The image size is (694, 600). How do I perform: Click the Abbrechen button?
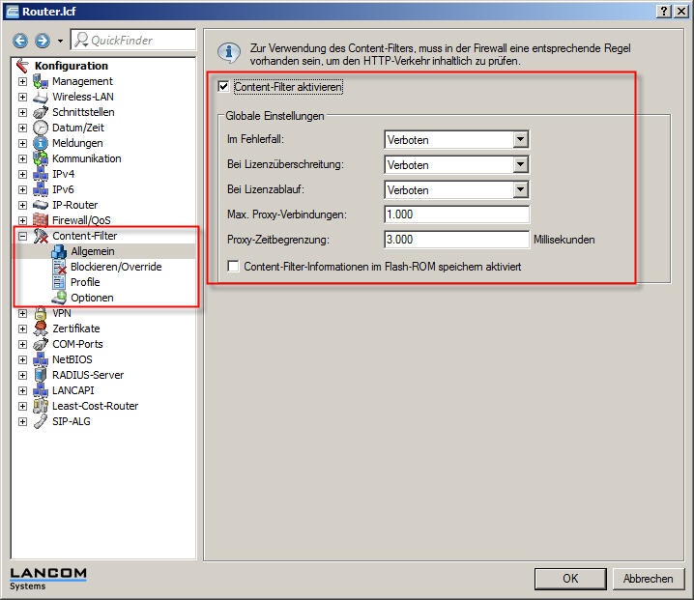pos(648,579)
